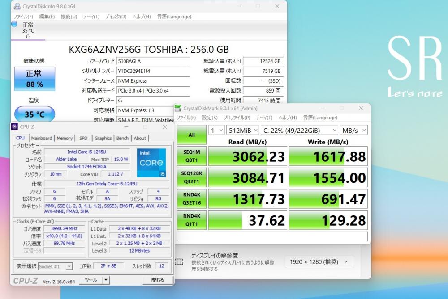Switch to the SPD tab in CPU-Z
The width and height of the screenshot is (448, 299).
(83, 138)
